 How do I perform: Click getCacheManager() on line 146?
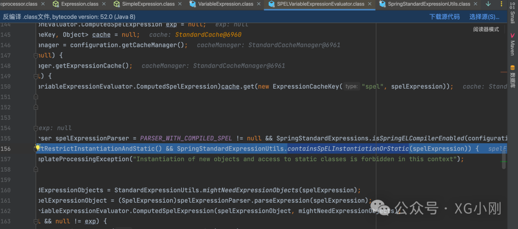tap(153, 45)
